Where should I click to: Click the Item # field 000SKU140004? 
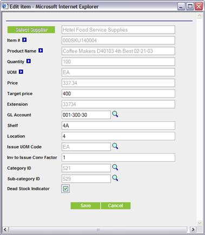(118, 40)
